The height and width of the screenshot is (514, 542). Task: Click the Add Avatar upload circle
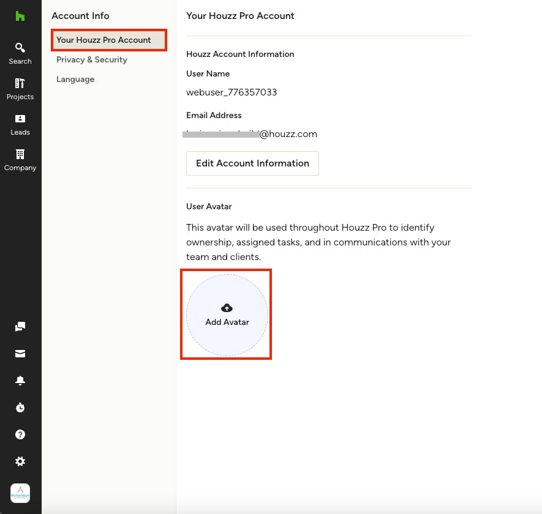[227, 315]
